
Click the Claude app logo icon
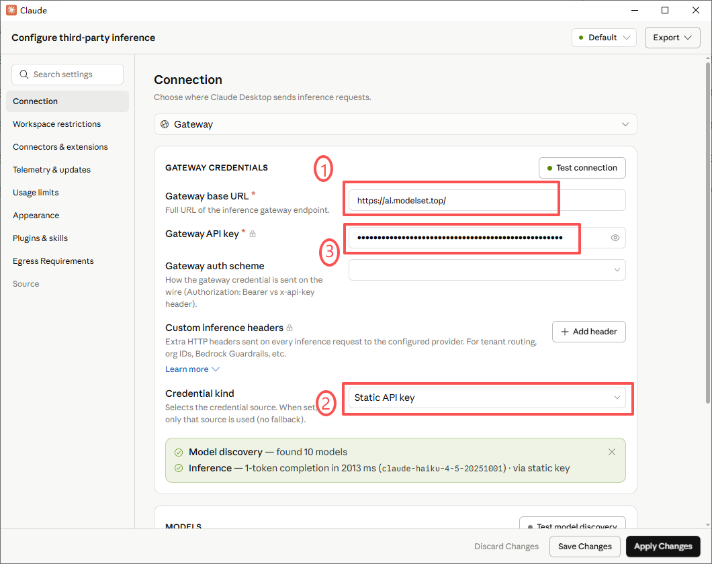11,10
